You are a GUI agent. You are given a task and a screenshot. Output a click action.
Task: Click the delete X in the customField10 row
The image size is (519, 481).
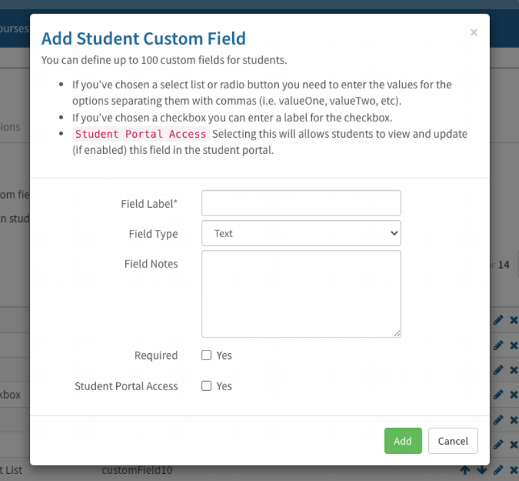click(x=514, y=470)
